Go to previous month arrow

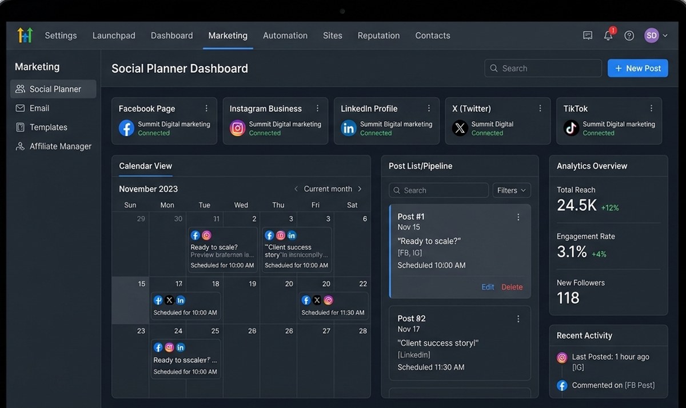pos(296,189)
